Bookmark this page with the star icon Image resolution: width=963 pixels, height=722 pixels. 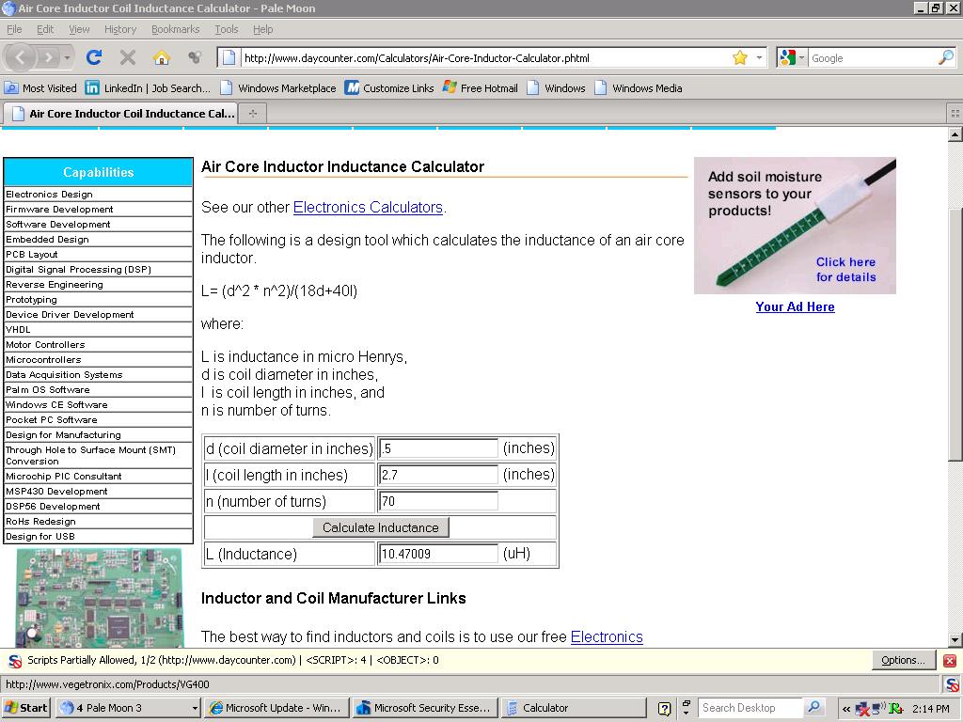click(740, 57)
